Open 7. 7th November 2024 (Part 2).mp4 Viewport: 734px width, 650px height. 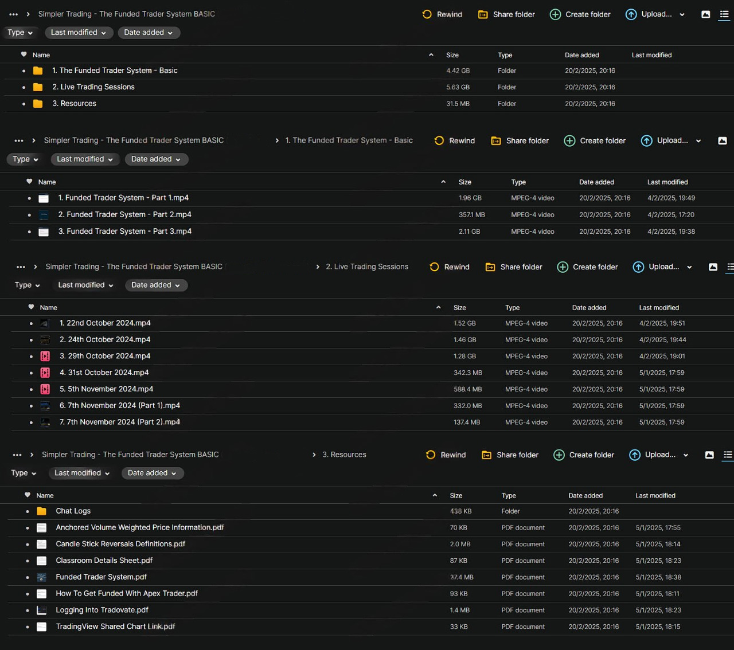120,422
